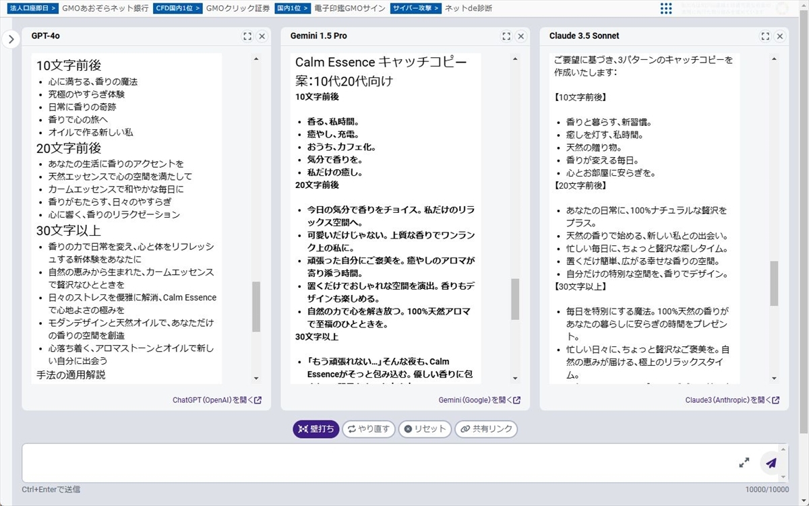Open the ネットde診断 banner link

pyautogui.click(x=468, y=9)
